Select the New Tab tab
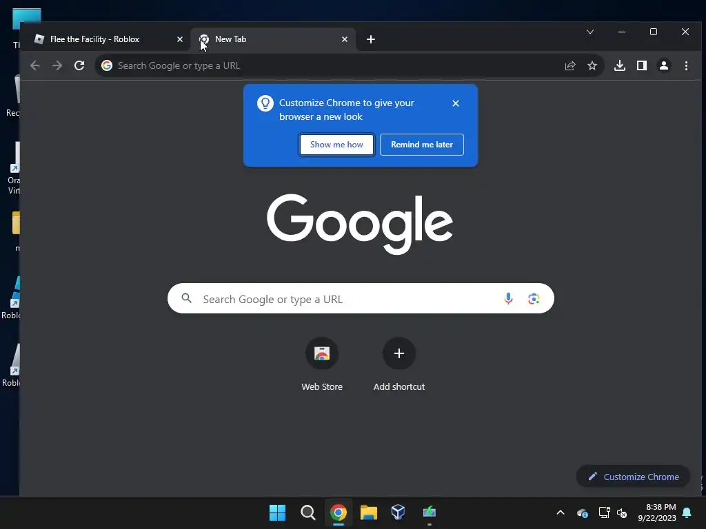Image resolution: width=706 pixels, height=529 pixels. tap(273, 39)
